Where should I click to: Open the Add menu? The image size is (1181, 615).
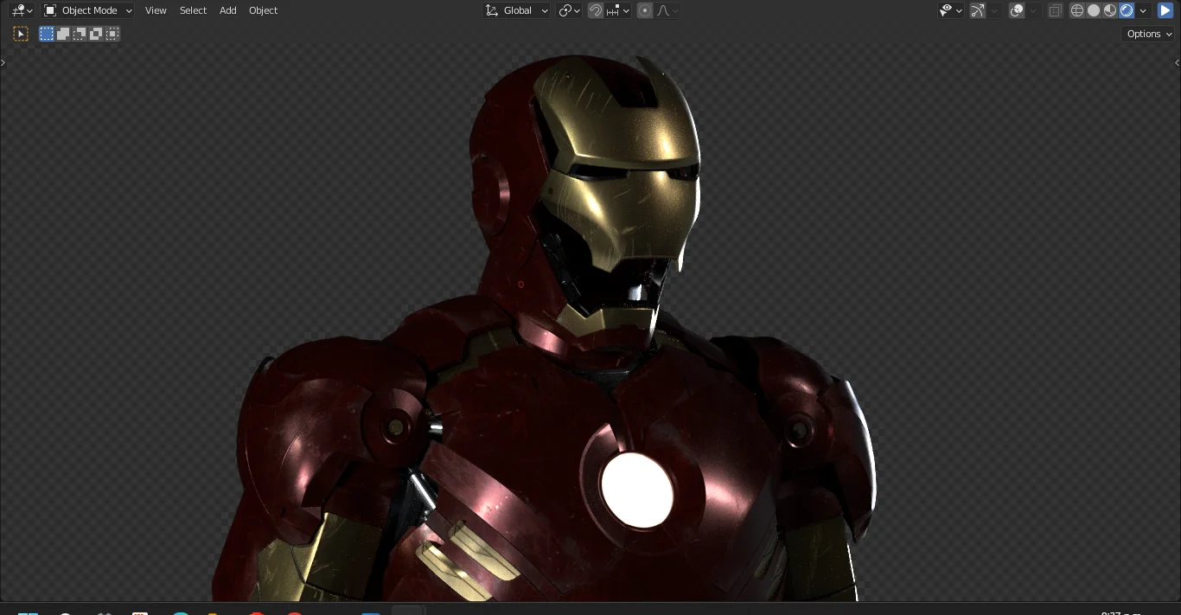pos(227,10)
